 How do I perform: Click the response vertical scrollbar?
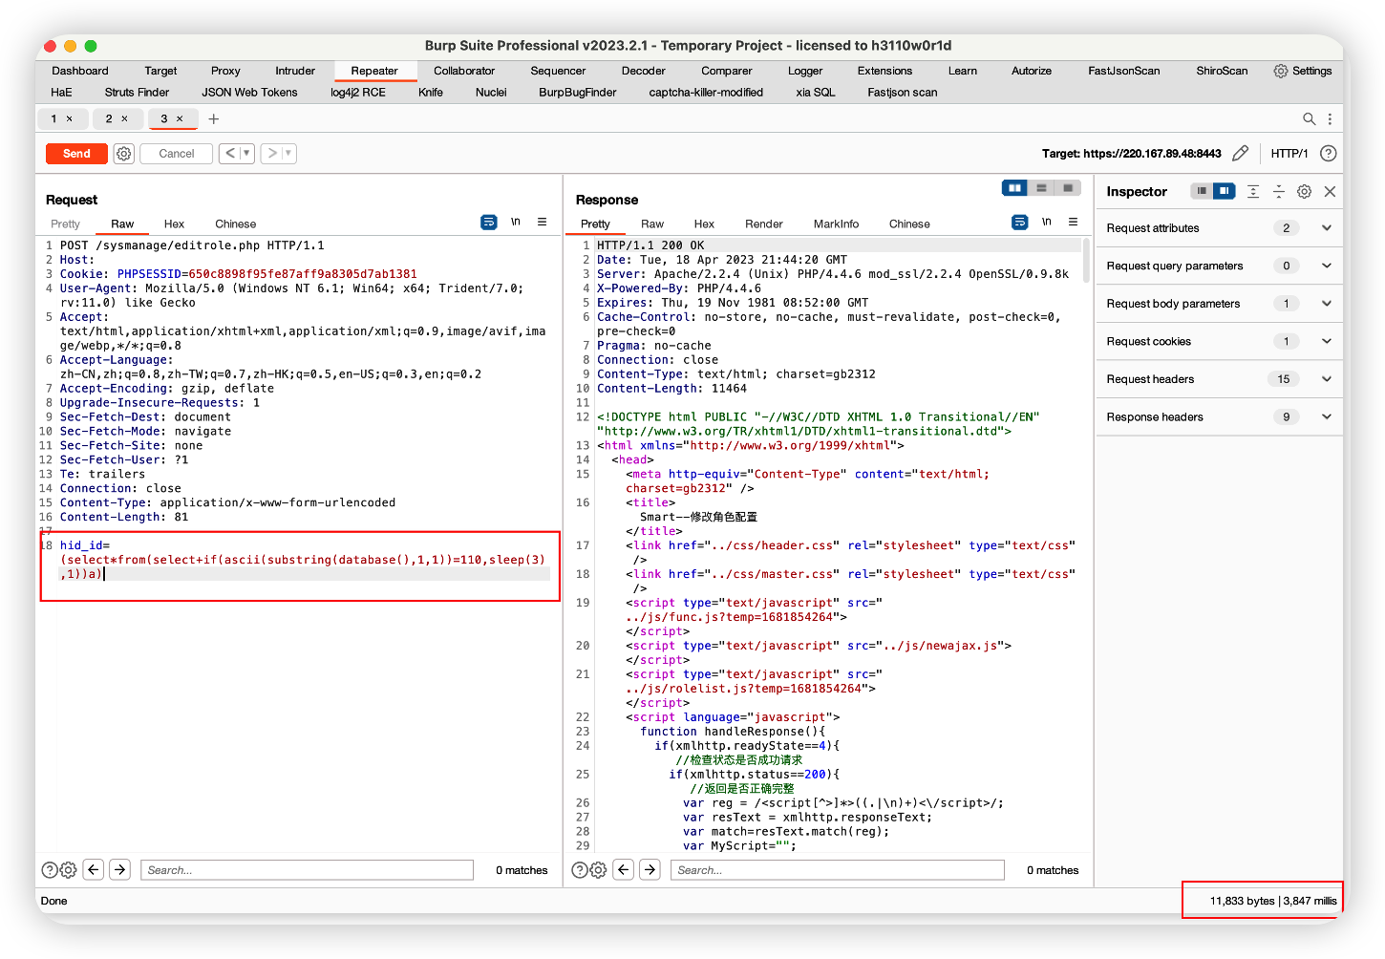(1086, 260)
